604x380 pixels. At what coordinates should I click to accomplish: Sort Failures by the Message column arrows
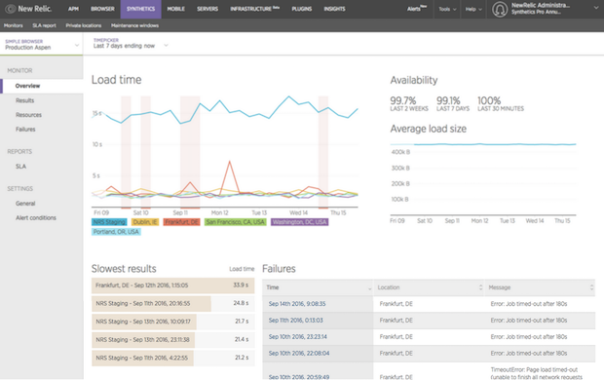[591, 287]
